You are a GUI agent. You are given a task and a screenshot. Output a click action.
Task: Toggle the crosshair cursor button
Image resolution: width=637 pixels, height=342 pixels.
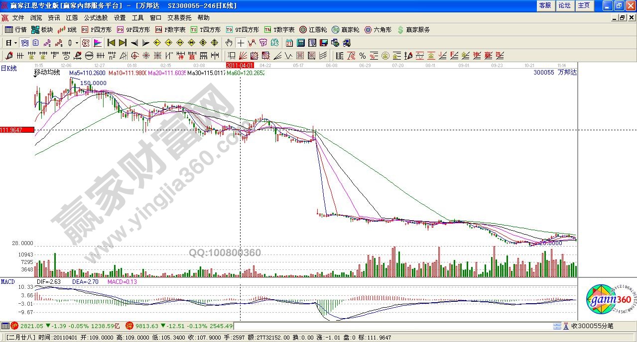pos(241,43)
